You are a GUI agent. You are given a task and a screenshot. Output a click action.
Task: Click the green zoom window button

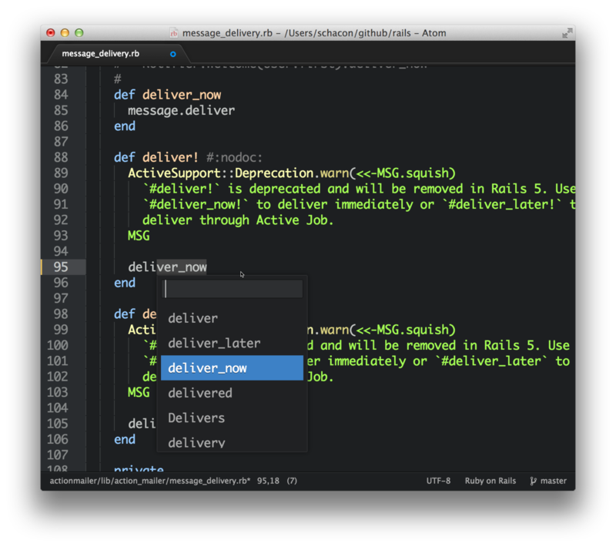79,33
